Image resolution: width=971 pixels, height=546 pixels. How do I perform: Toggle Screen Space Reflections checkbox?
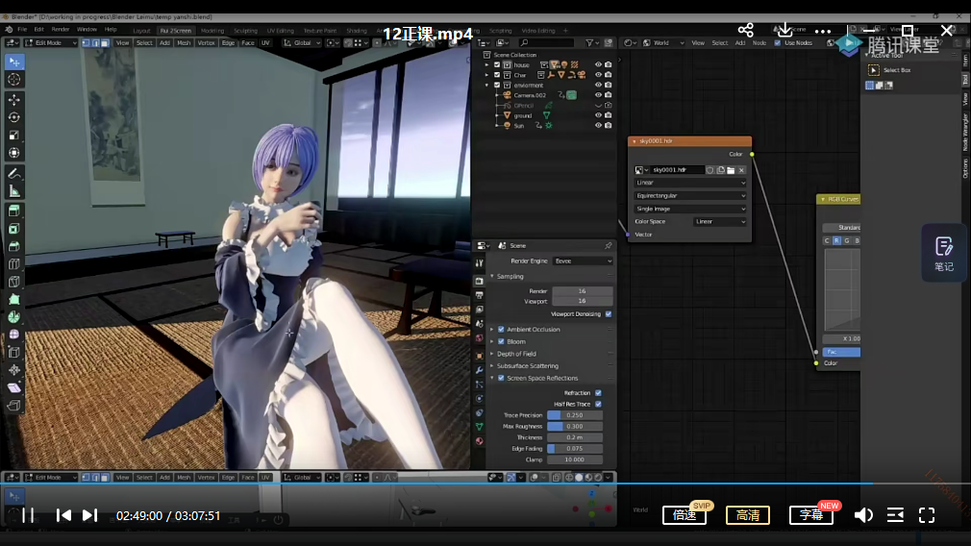pyautogui.click(x=501, y=378)
